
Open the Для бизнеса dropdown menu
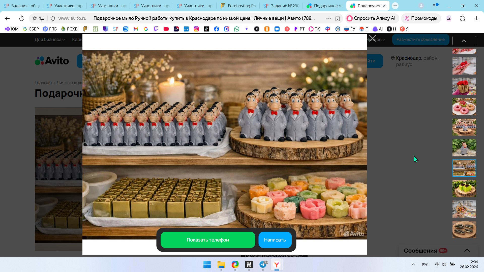pos(50,40)
